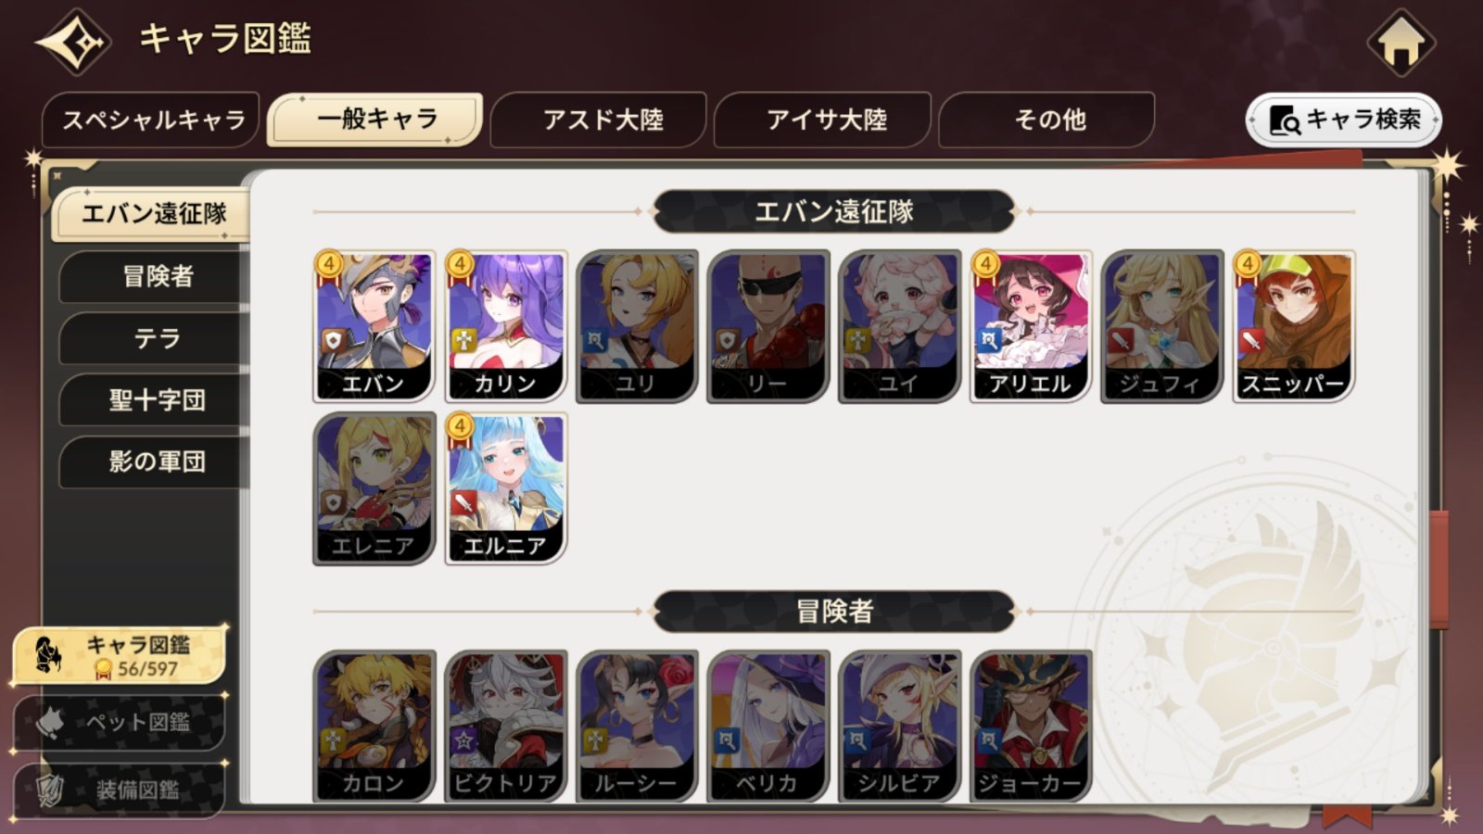This screenshot has width=1483, height=834.
Task: View the カリン character card
Action: click(x=506, y=325)
